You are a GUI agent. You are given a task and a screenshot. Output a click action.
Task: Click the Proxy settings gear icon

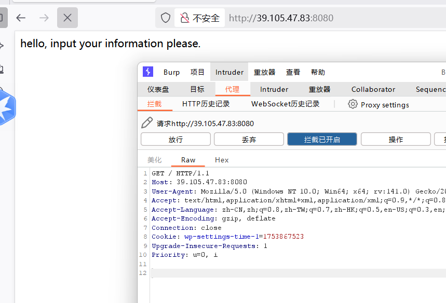click(353, 104)
